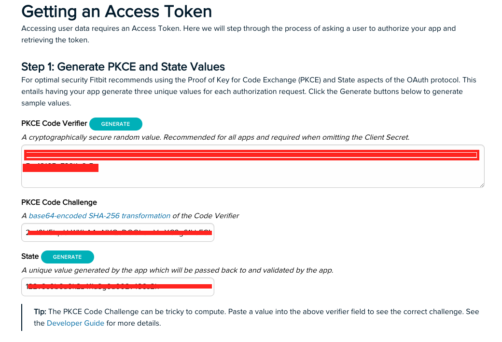The width and height of the screenshot is (502, 342).
Task: Click the Step 1 Generate PKCE heading
Action: coord(123,66)
